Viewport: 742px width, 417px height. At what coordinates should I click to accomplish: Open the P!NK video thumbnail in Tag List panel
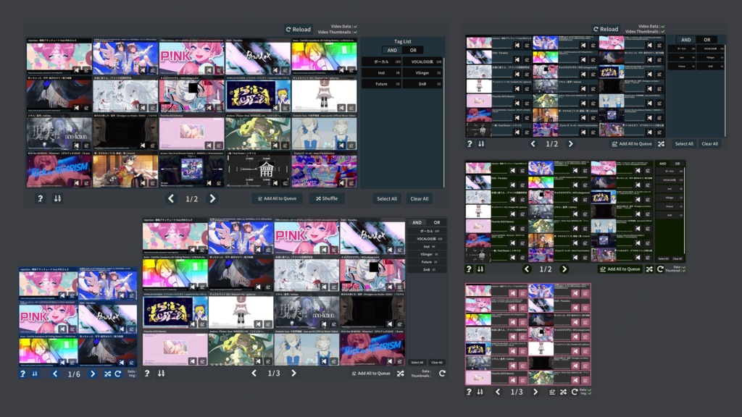(x=191, y=58)
